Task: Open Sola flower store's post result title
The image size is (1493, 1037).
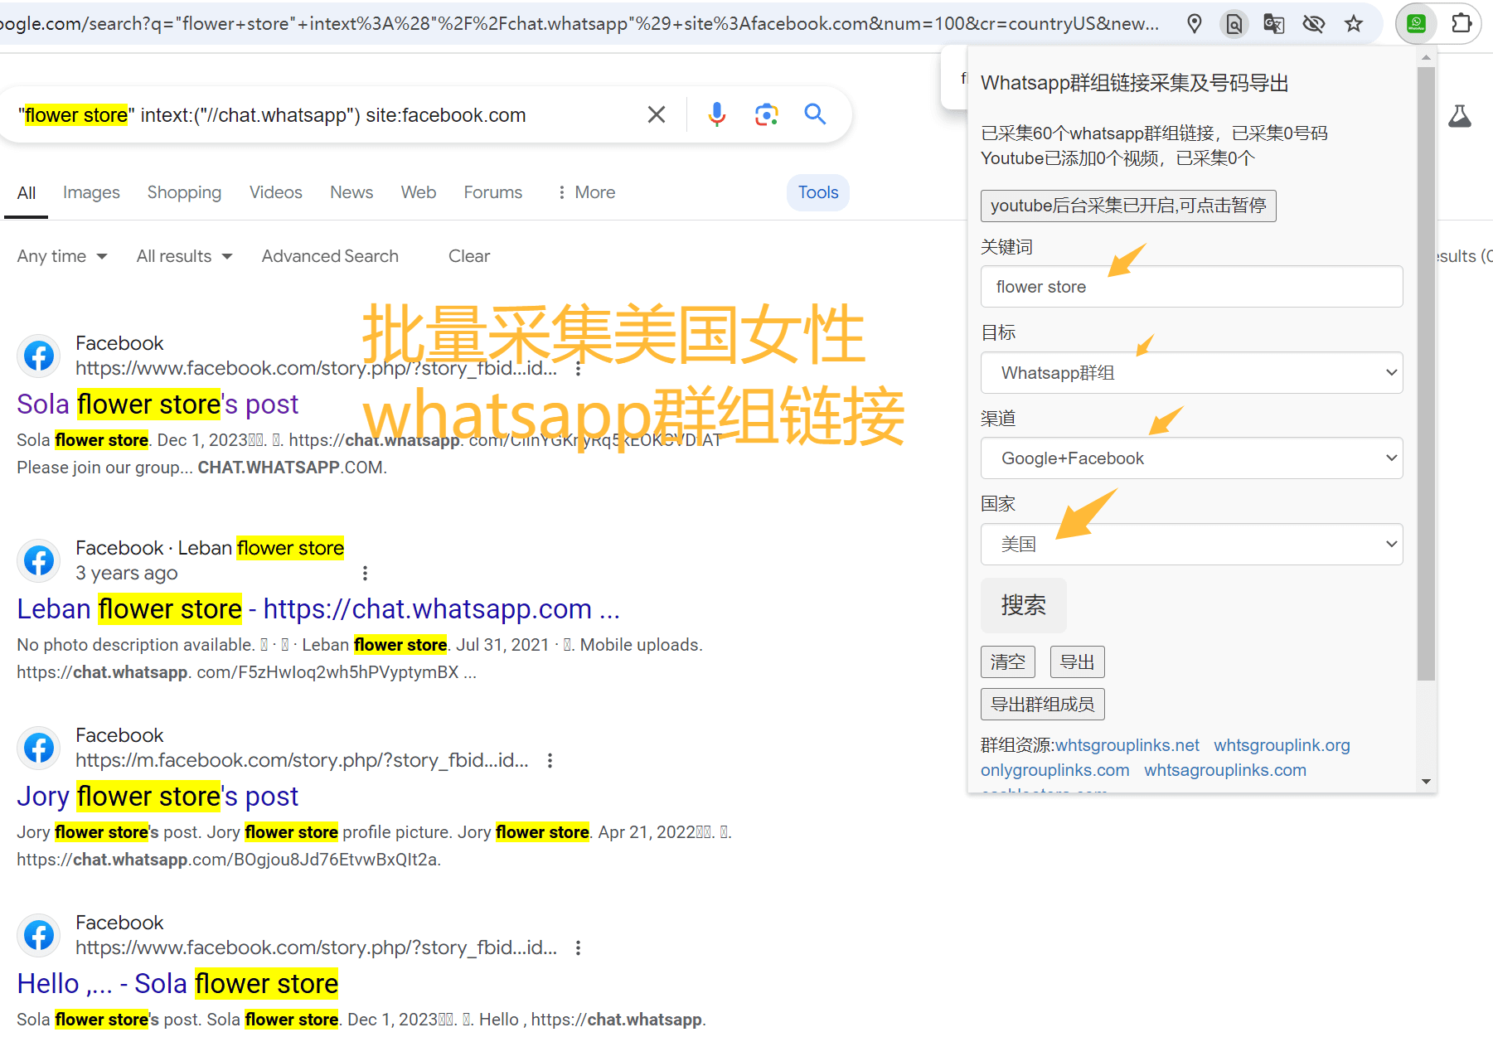Action: click(158, 404)
